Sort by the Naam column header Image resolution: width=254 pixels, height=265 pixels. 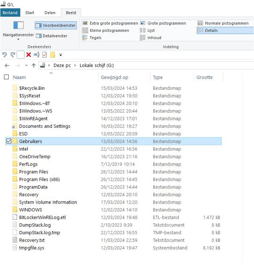19,77
